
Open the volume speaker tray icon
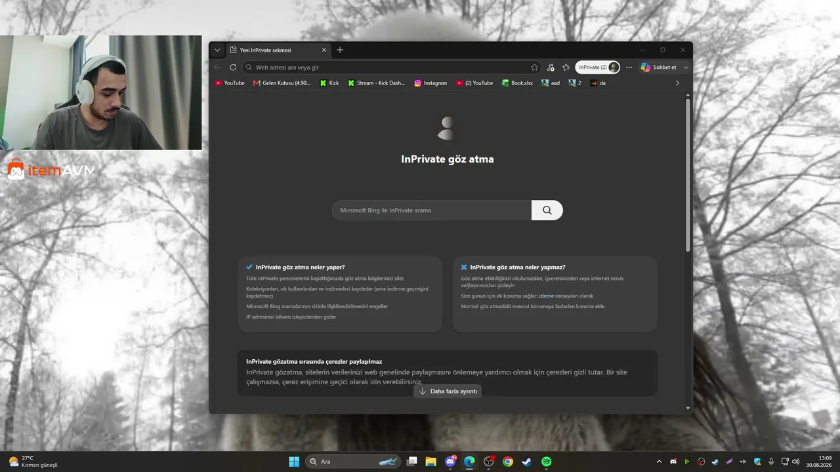796,462
